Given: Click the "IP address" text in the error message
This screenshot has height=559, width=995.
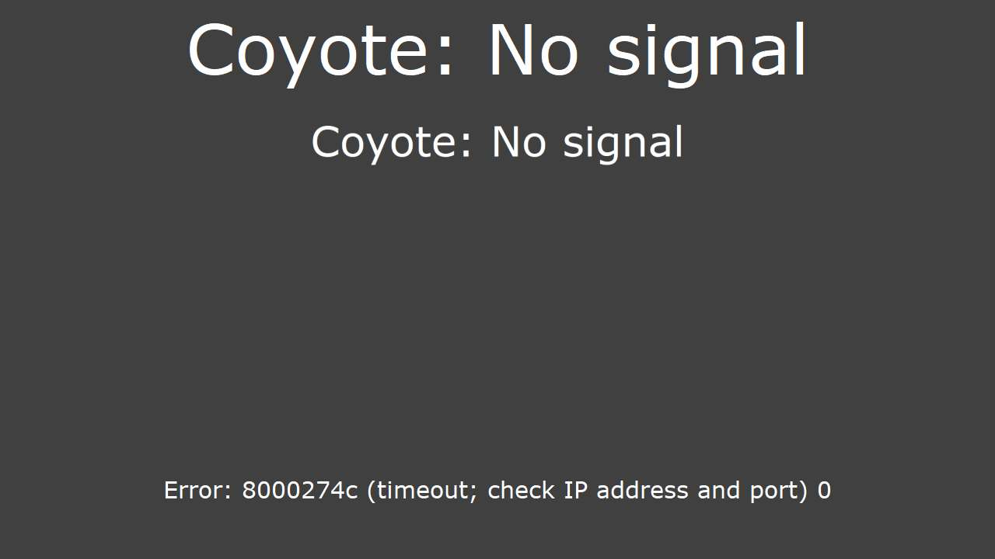Looking at the screenshot, I should coord(627,491).
